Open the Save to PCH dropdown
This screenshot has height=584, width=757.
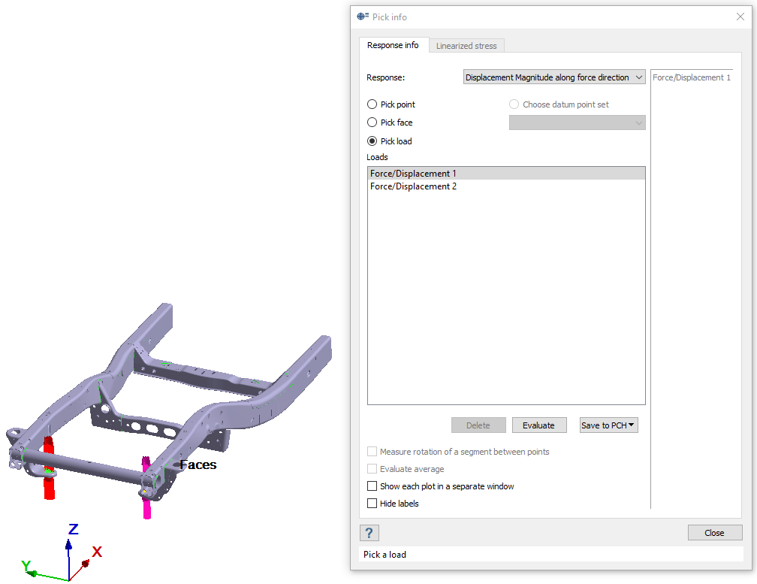(x=608, y=425)
